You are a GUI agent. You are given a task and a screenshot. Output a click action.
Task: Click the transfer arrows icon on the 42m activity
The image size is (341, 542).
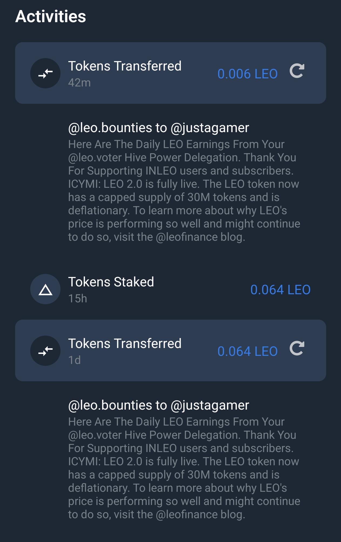(45, 73)
